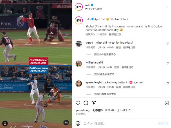The image size is (171, 128).
Task: Open emoji picker in comment box
Action: 78,123
